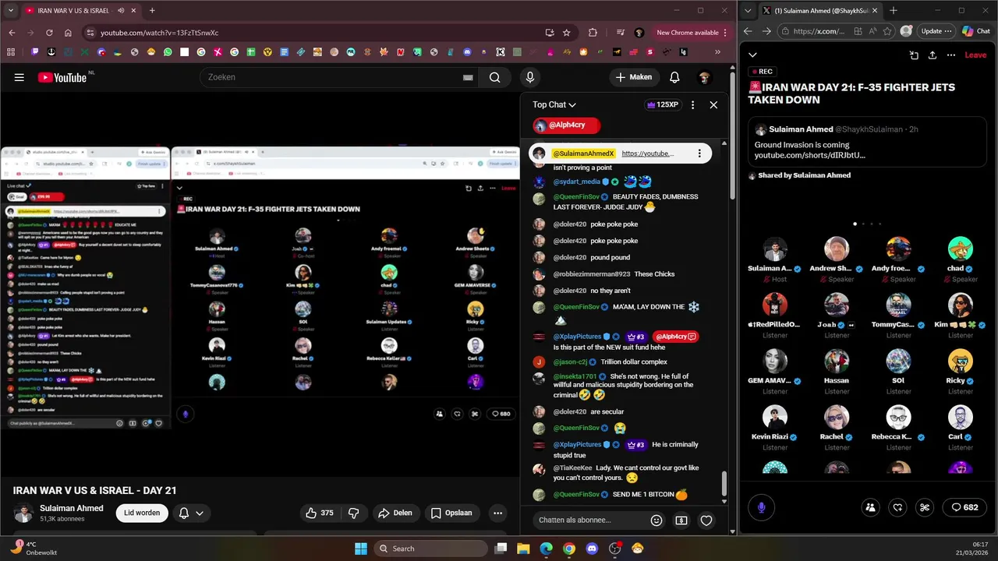This screenshot has height=561, width=998.
Task: Mute the IRAN WAR tab audio icon
Action: [x=121, y=11]
